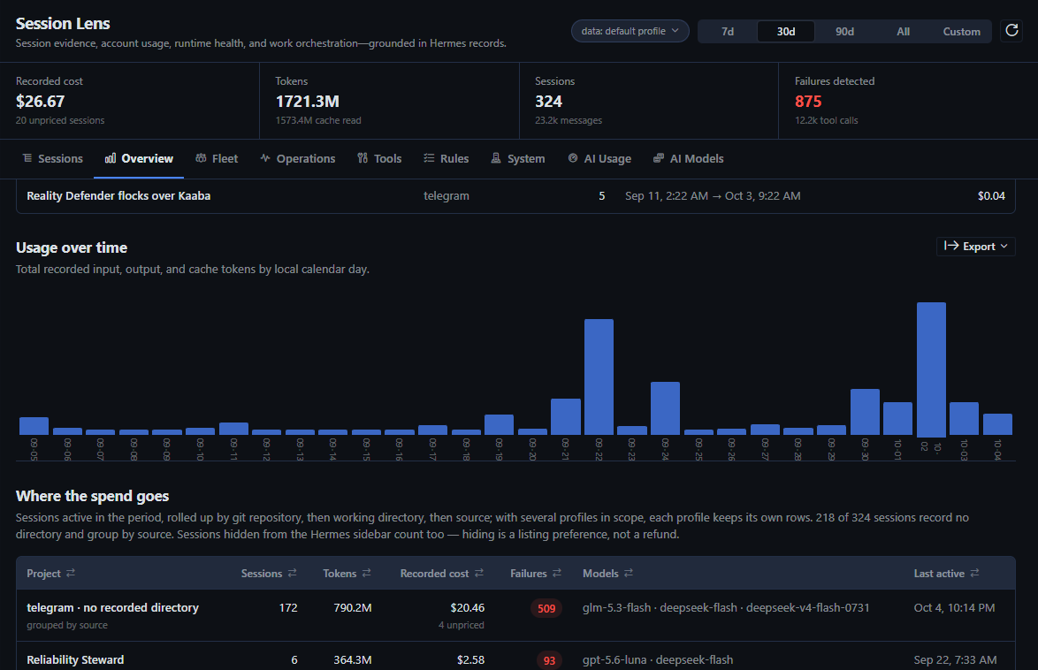Sort by Tokens column arrows icon
1038x670 pixels.
click(366, 574)
